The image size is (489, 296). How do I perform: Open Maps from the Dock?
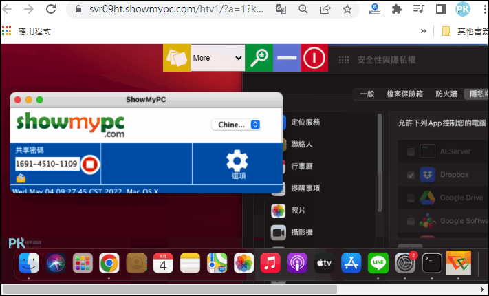(217, 263)
